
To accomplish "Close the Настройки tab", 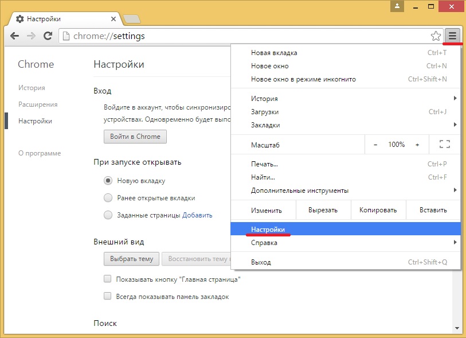I will [113, 19].
